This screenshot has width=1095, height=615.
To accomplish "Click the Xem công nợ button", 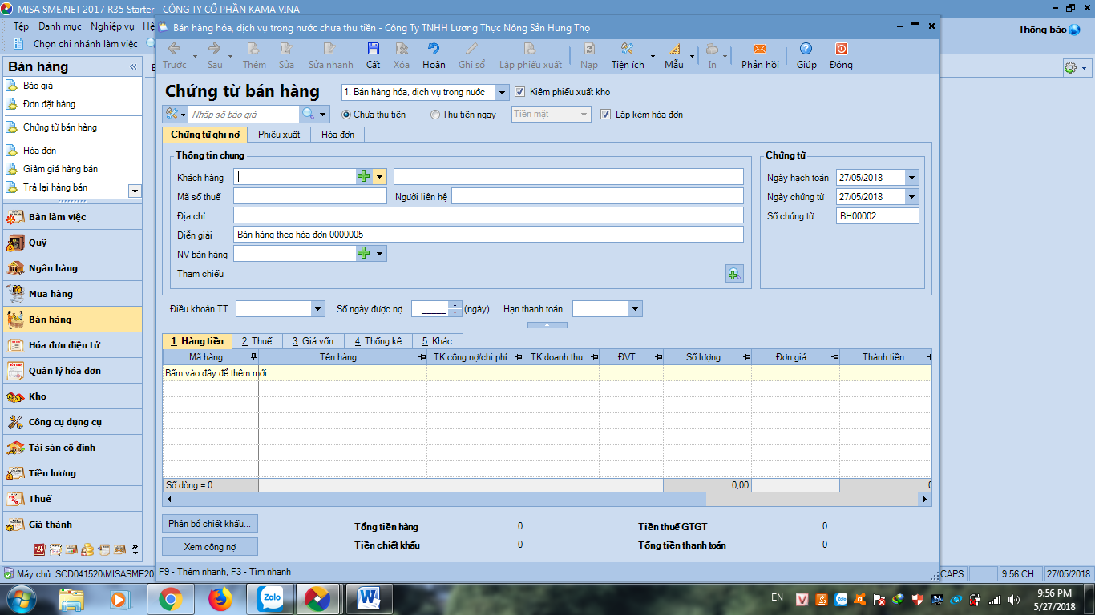I will click(210, 546).
